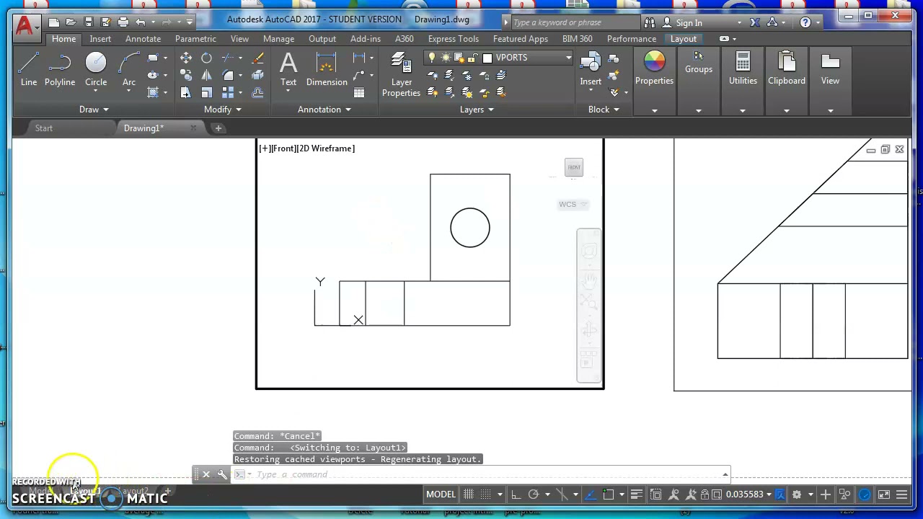
Task: Open the customization menu in status bar
Action: [x=901, y=494]
